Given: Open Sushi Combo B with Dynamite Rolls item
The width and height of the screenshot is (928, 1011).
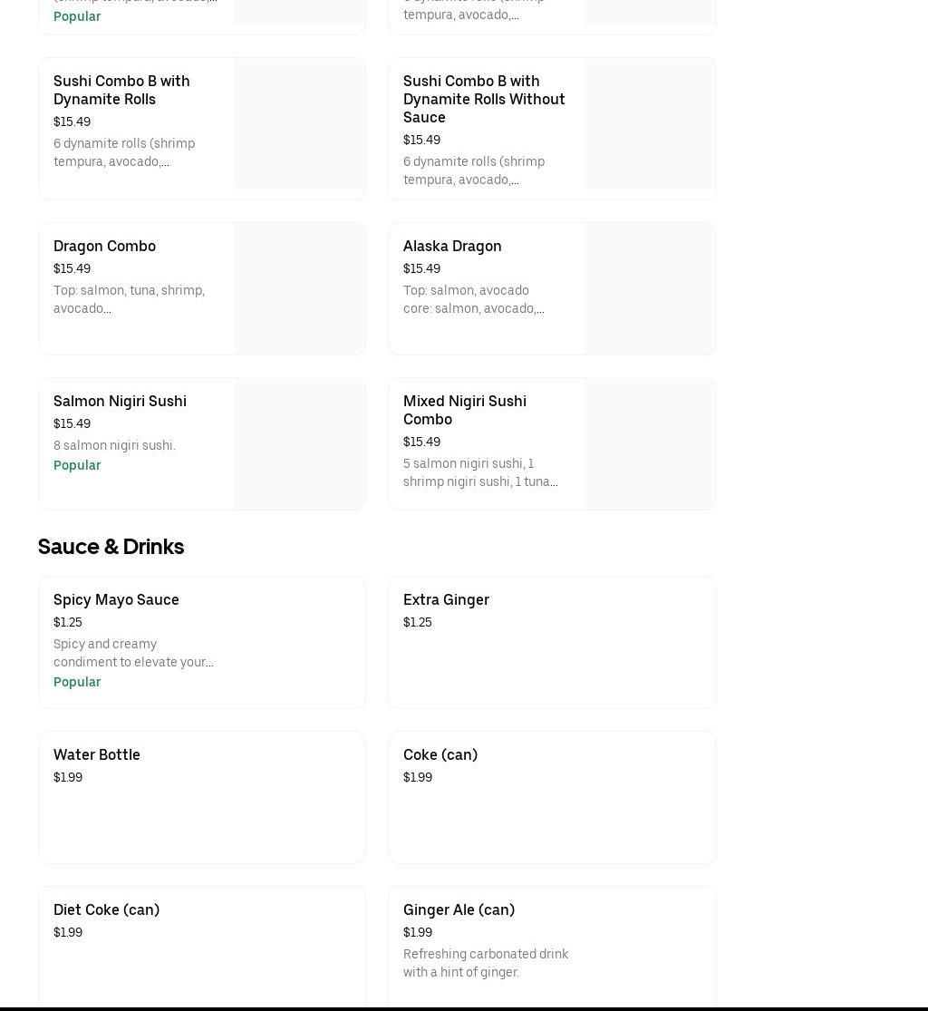Looking at the screenshot, I should coord(121,90).
